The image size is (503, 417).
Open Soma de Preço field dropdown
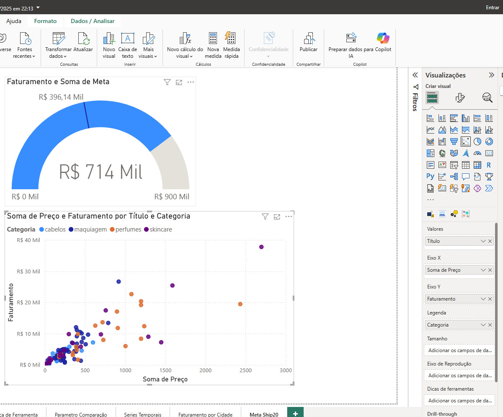483,270
